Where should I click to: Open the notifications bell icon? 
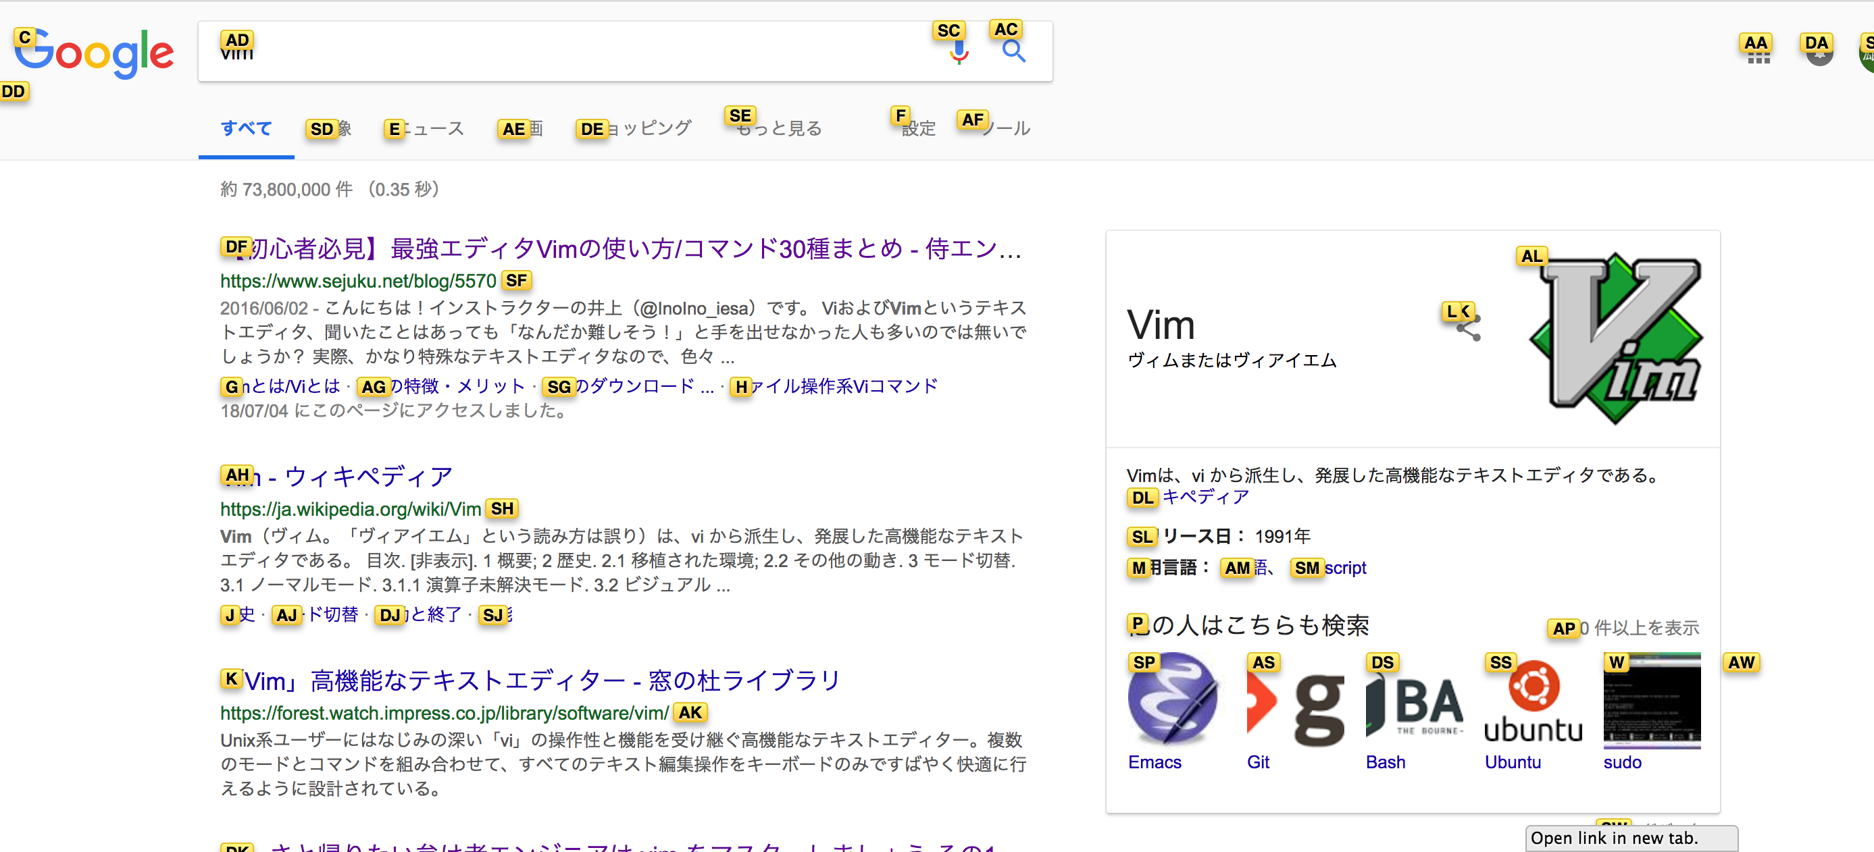pos(1819,54)
